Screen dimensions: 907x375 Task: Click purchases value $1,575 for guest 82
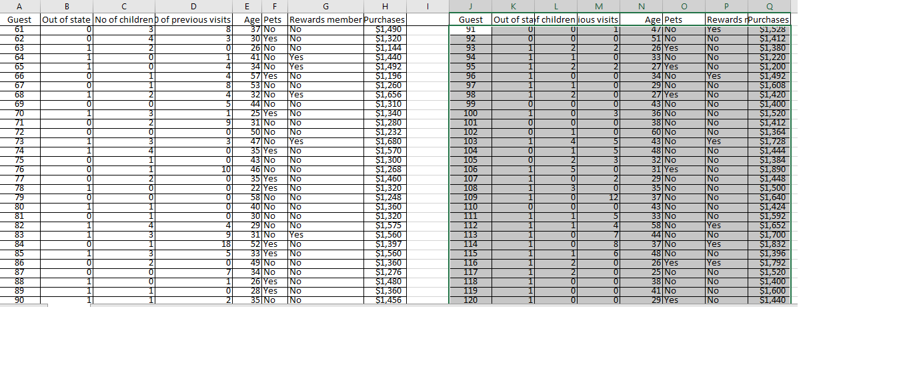(384, 226)
